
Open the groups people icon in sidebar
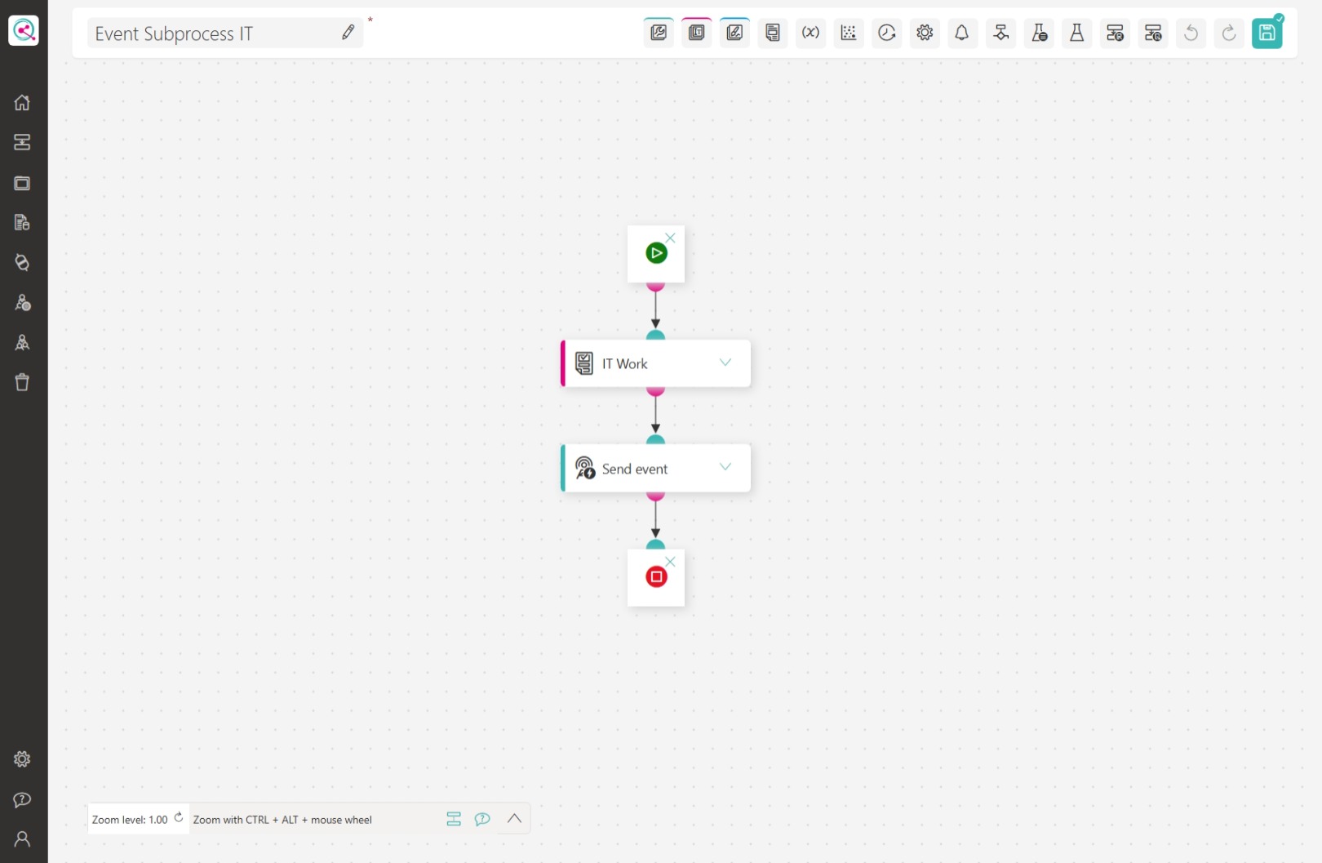(x=22, y=342)
